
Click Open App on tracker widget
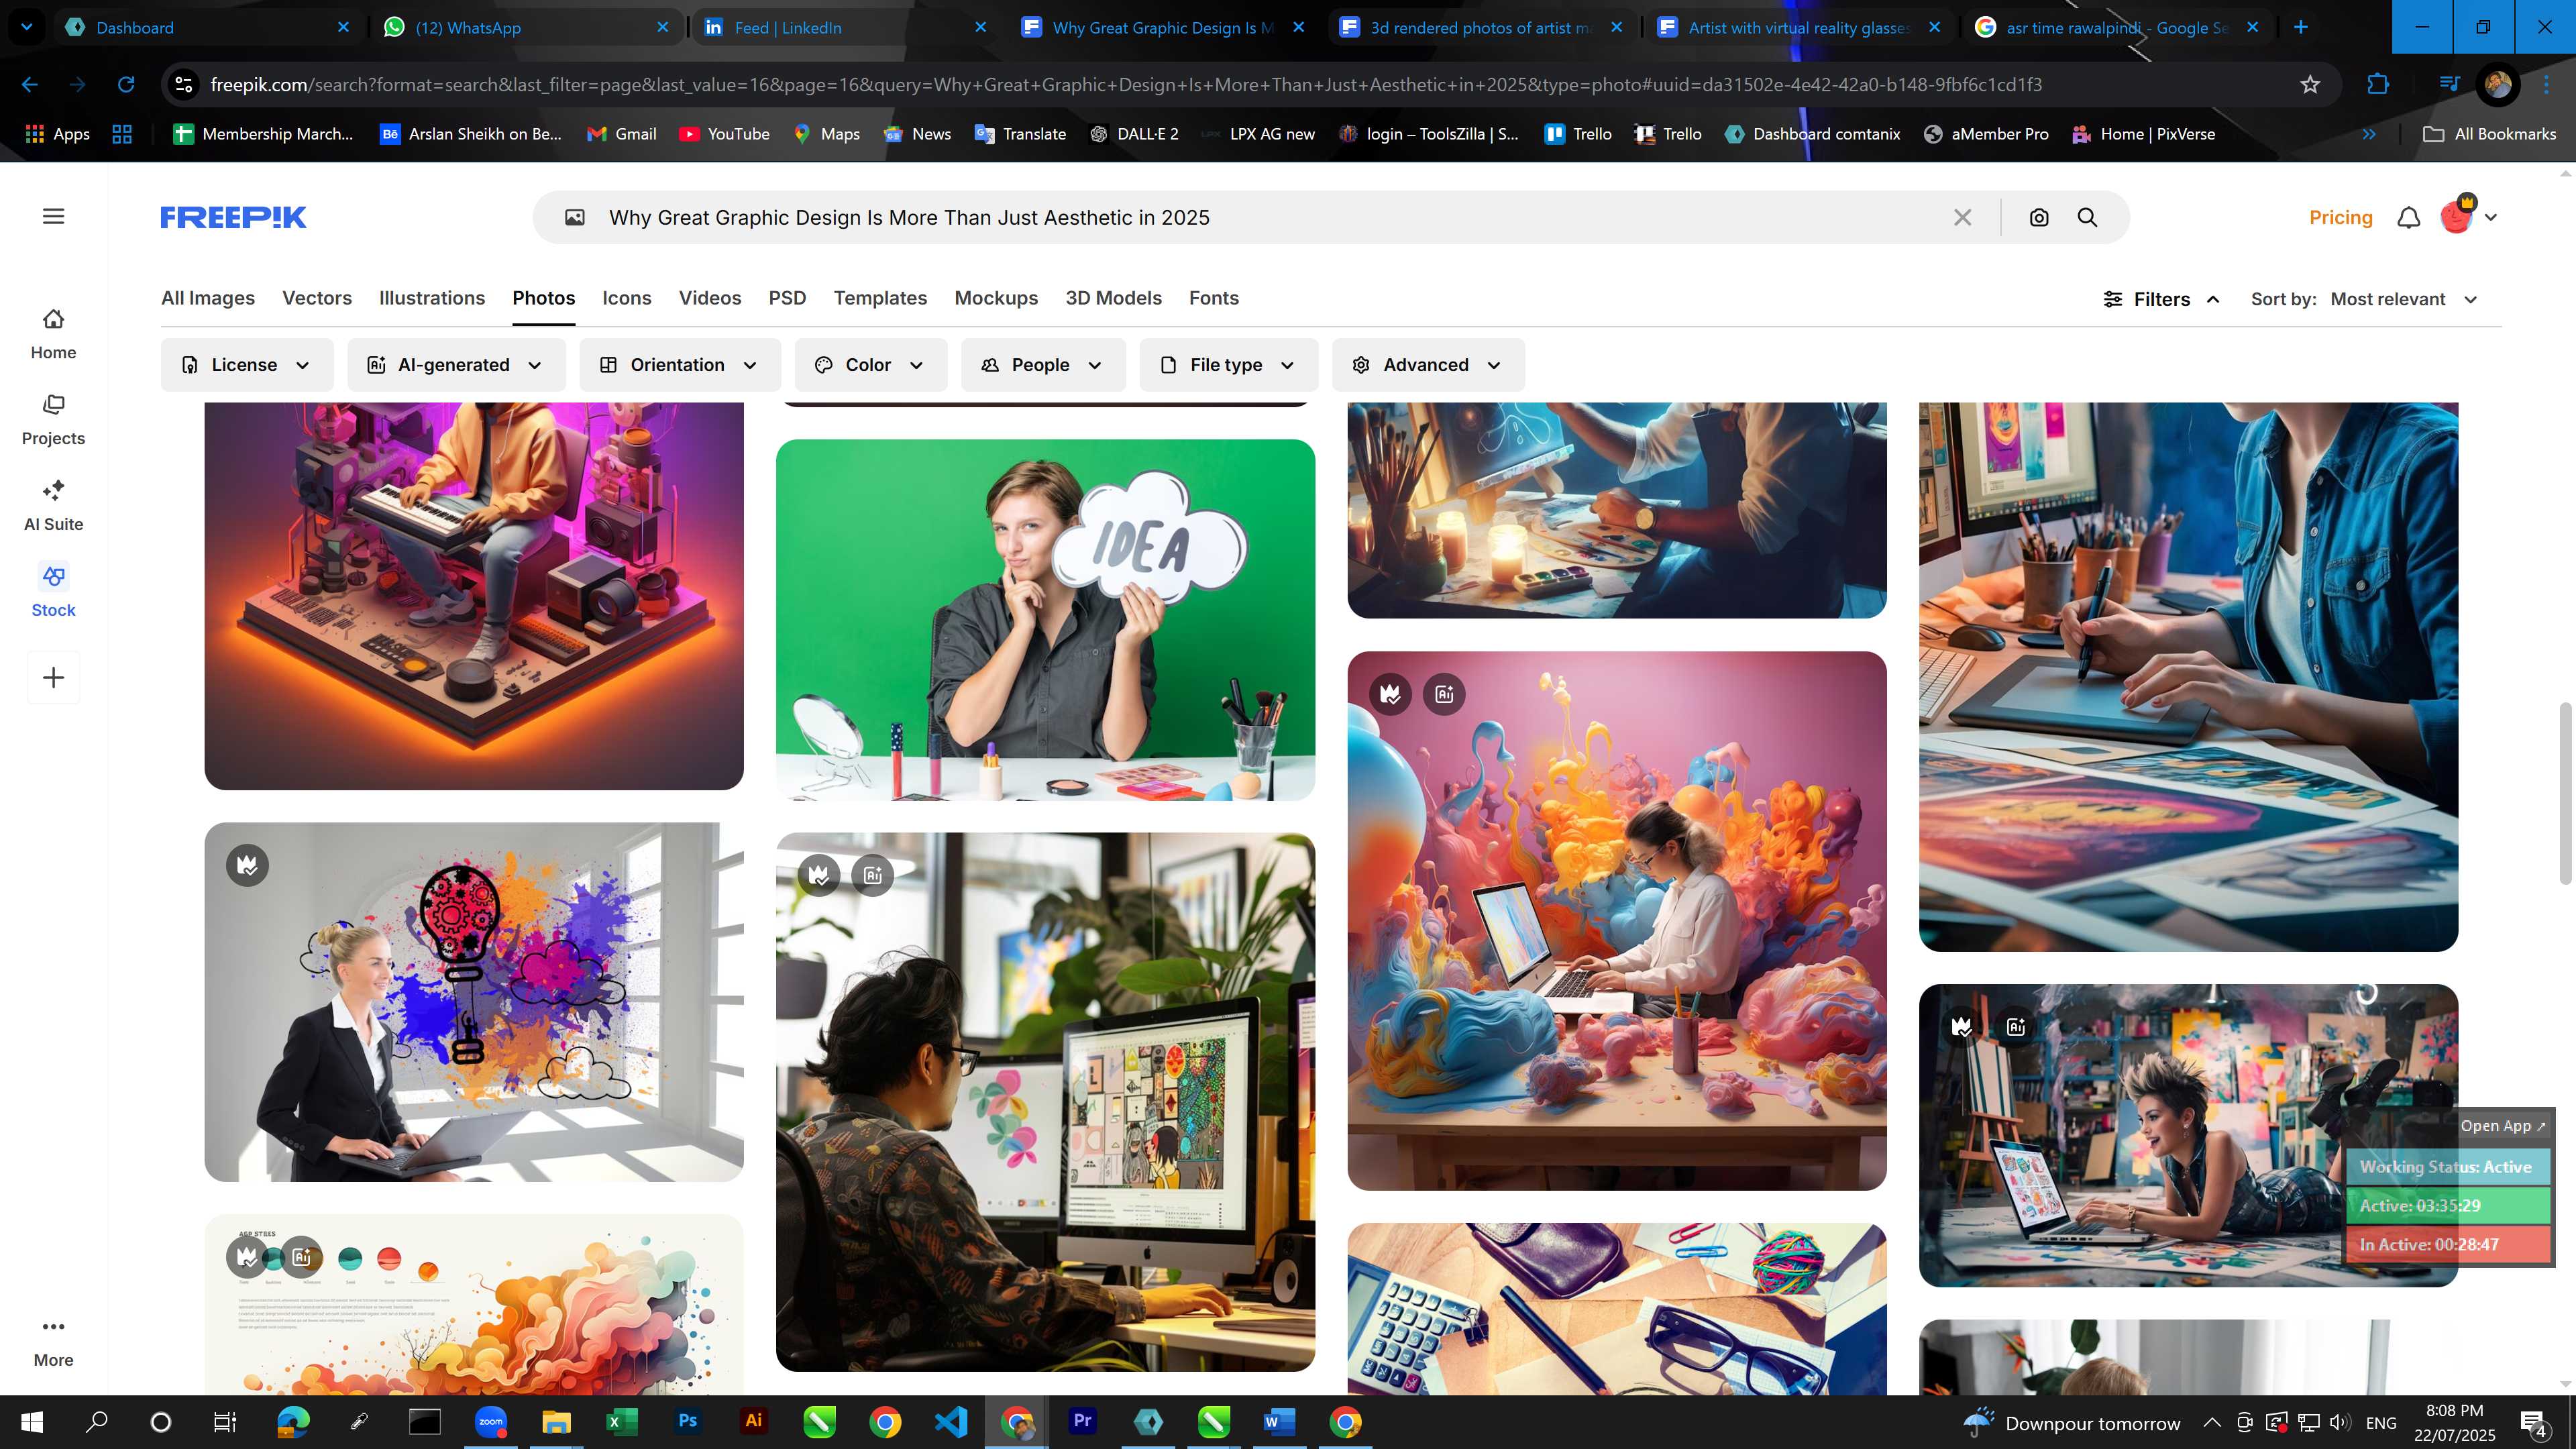point(2503,1125)
